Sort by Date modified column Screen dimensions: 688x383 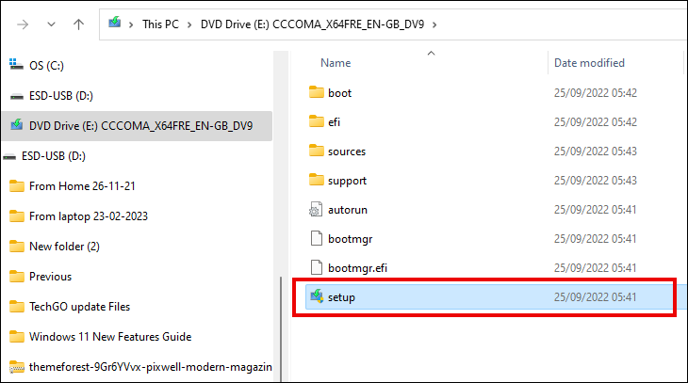pos(589,63)
